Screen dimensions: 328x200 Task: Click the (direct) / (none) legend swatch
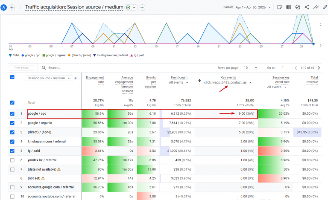tap(69, 55)
